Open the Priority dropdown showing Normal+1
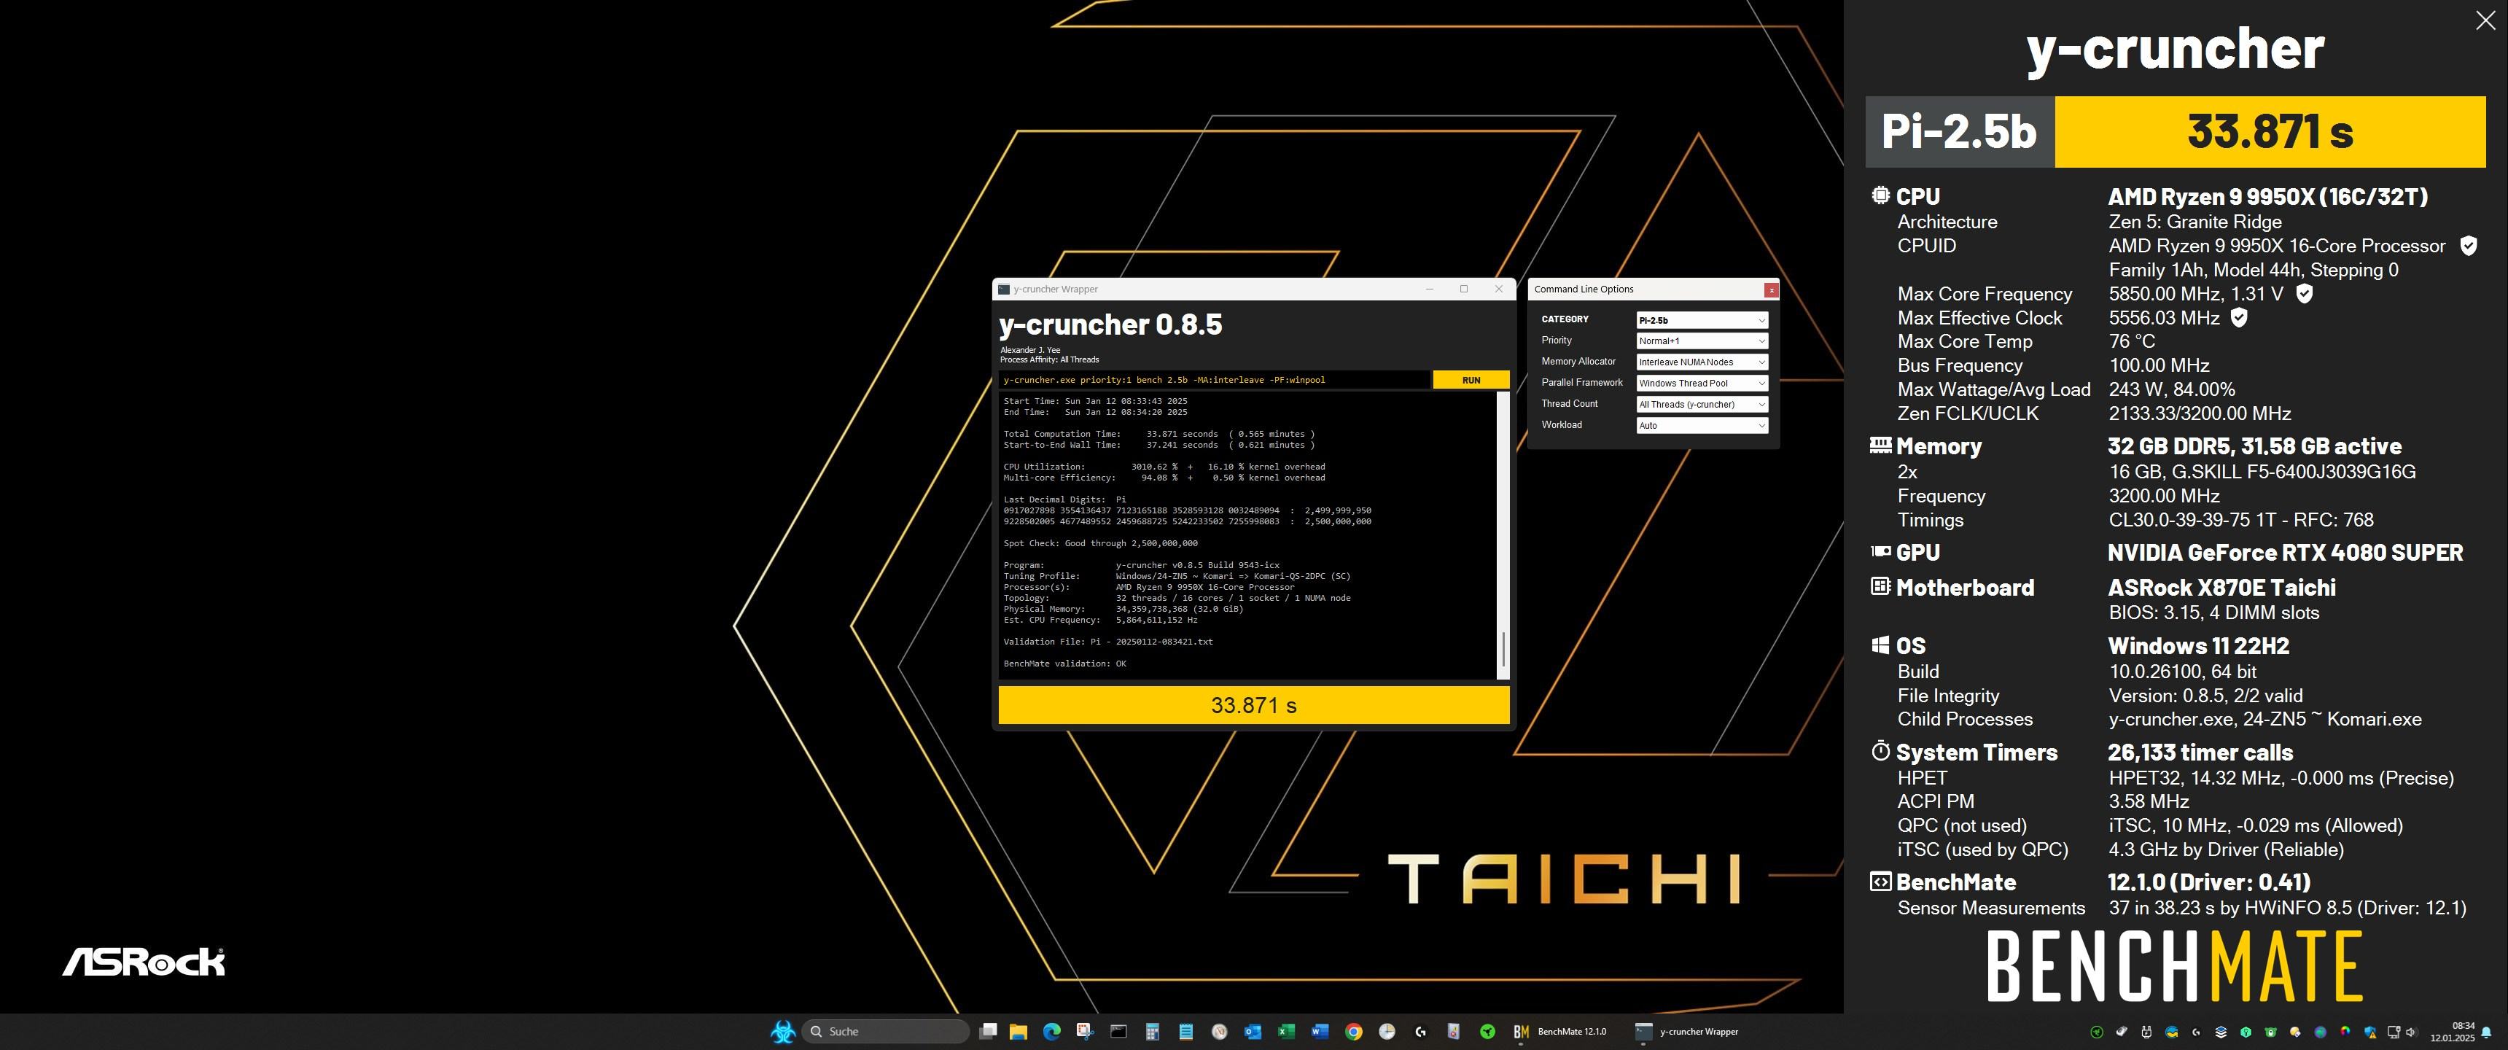This screenshot has width=2508, height=1050. pos(1701,341)
